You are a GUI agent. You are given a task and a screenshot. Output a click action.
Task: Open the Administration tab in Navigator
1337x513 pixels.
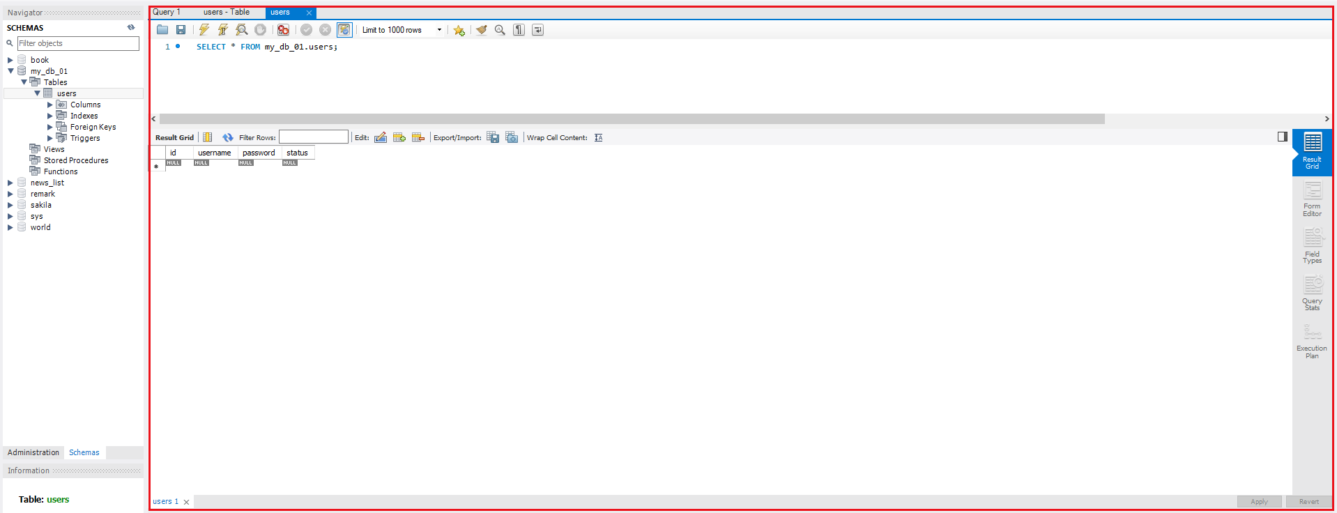33,452
